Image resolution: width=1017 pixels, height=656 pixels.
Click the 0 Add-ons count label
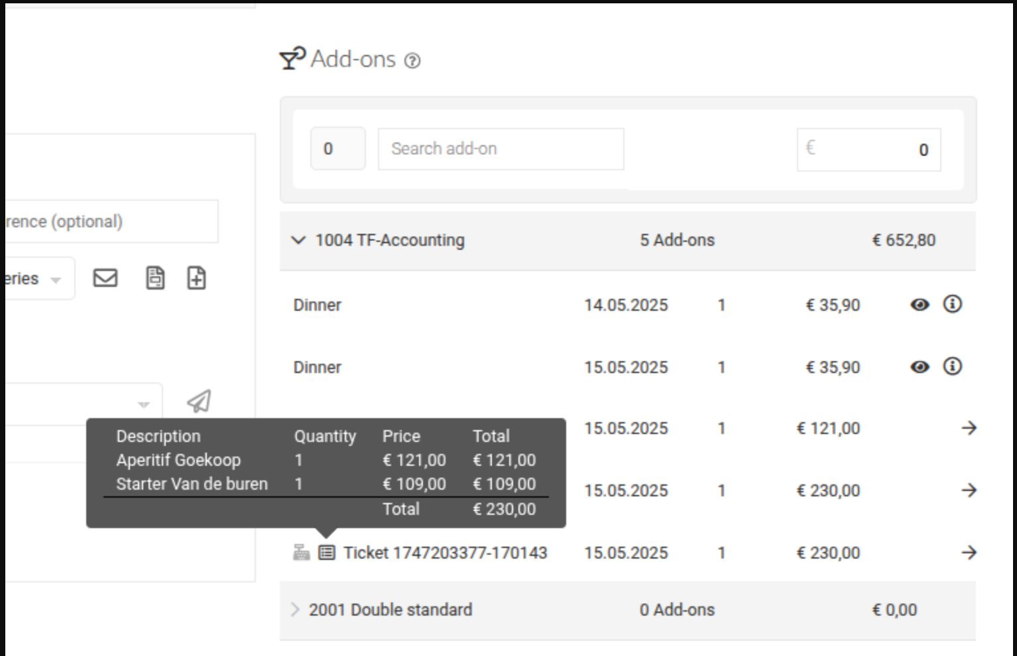677,610
